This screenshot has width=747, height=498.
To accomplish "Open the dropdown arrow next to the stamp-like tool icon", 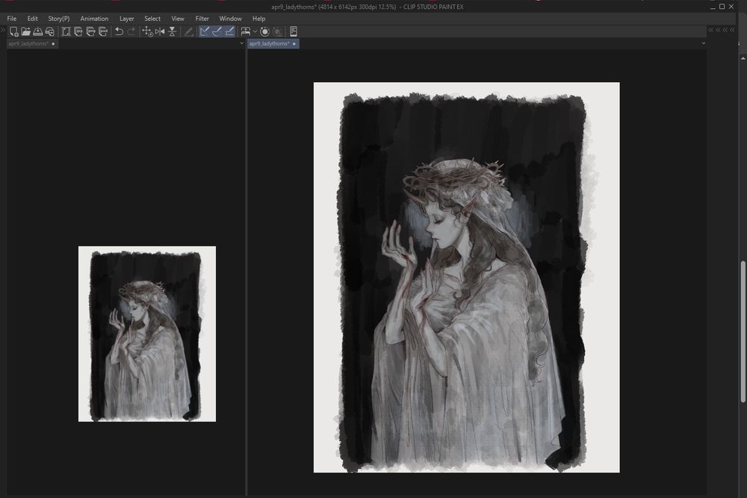I will [253, 31].
